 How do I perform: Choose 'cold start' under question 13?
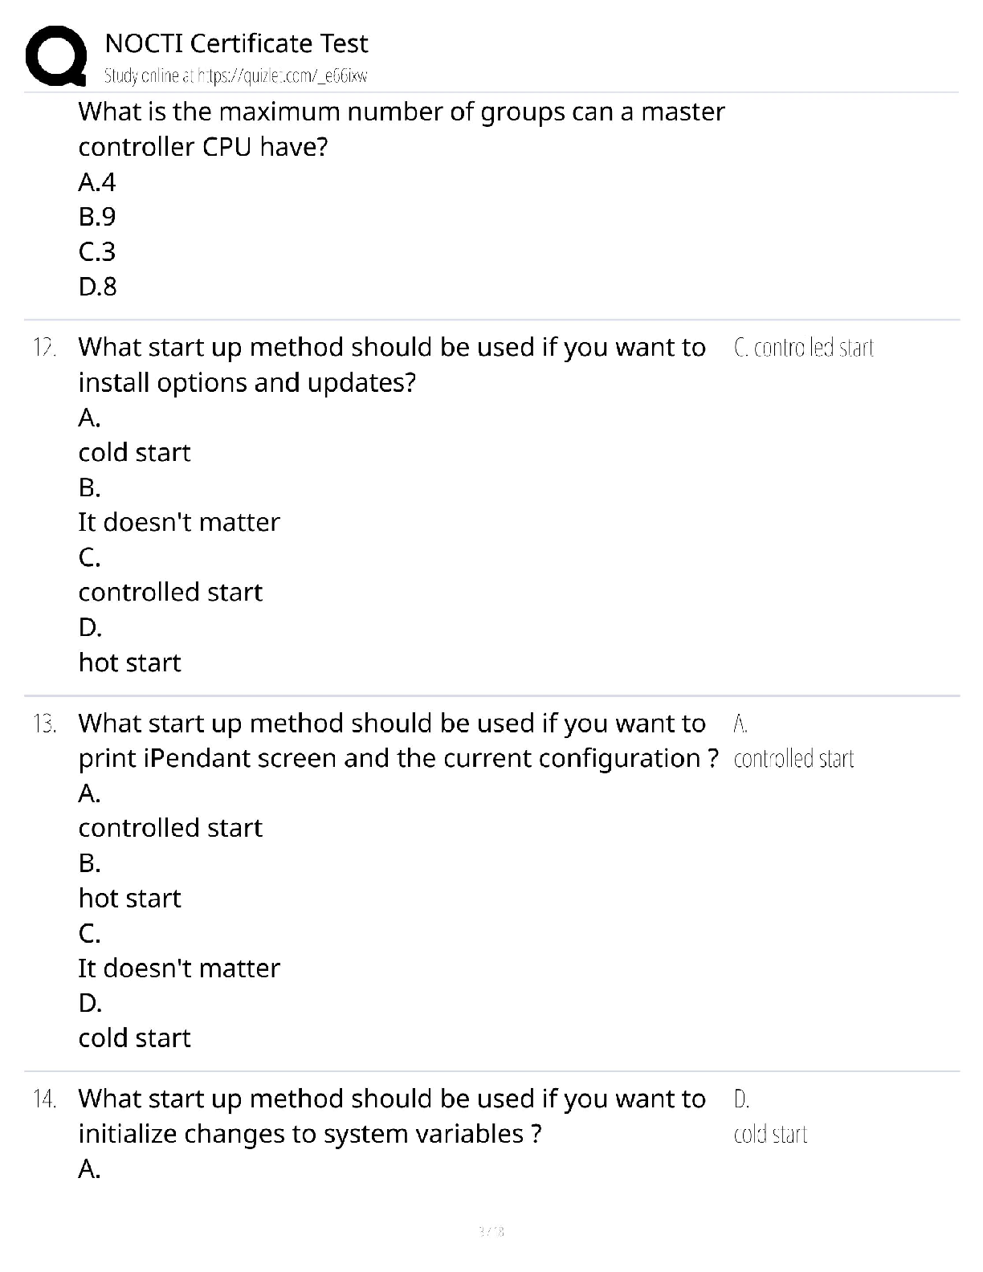pos(134,1038)
